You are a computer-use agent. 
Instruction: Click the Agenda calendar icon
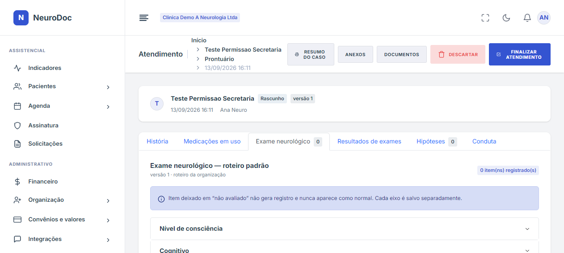click(x=17, y=106)
